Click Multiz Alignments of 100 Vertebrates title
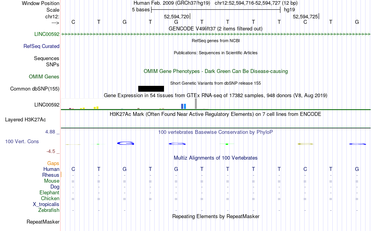This screenshot has width=371, height=231. (216, 158)
